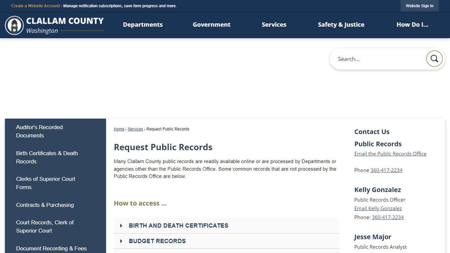
Task: Expand the Birth and Death Certificates arrow
Action: pos(121,226)
